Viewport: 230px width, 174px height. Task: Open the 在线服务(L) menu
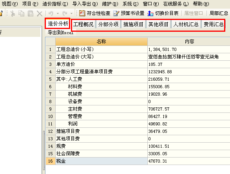click(x=176, y=4)
